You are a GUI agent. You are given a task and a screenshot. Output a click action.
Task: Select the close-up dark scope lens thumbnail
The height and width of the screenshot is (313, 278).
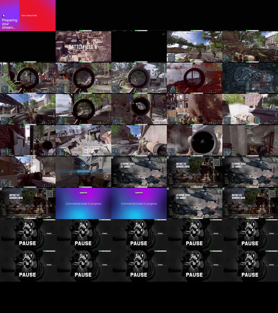[195, 141]
